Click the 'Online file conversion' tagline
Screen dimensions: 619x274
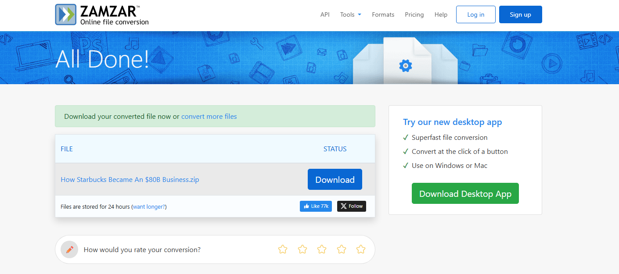click(115, 22)
